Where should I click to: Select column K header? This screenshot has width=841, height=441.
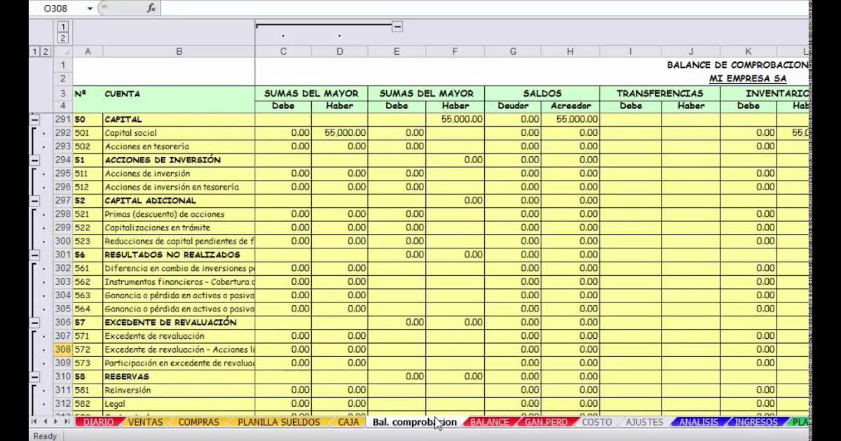pyautogui.click(x=748, y=51)
